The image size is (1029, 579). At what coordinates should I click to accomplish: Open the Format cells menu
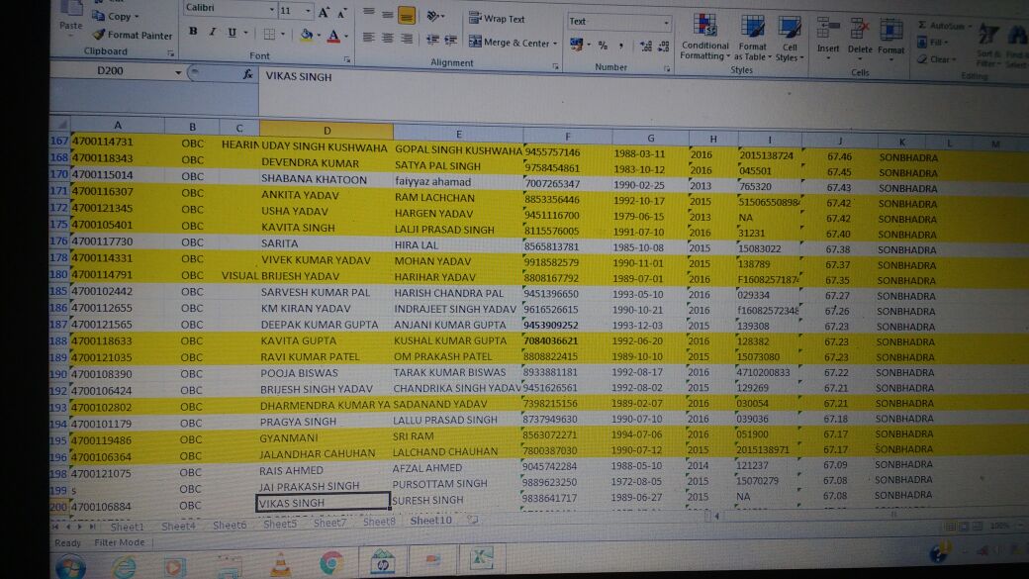click(x=890, y=40)
